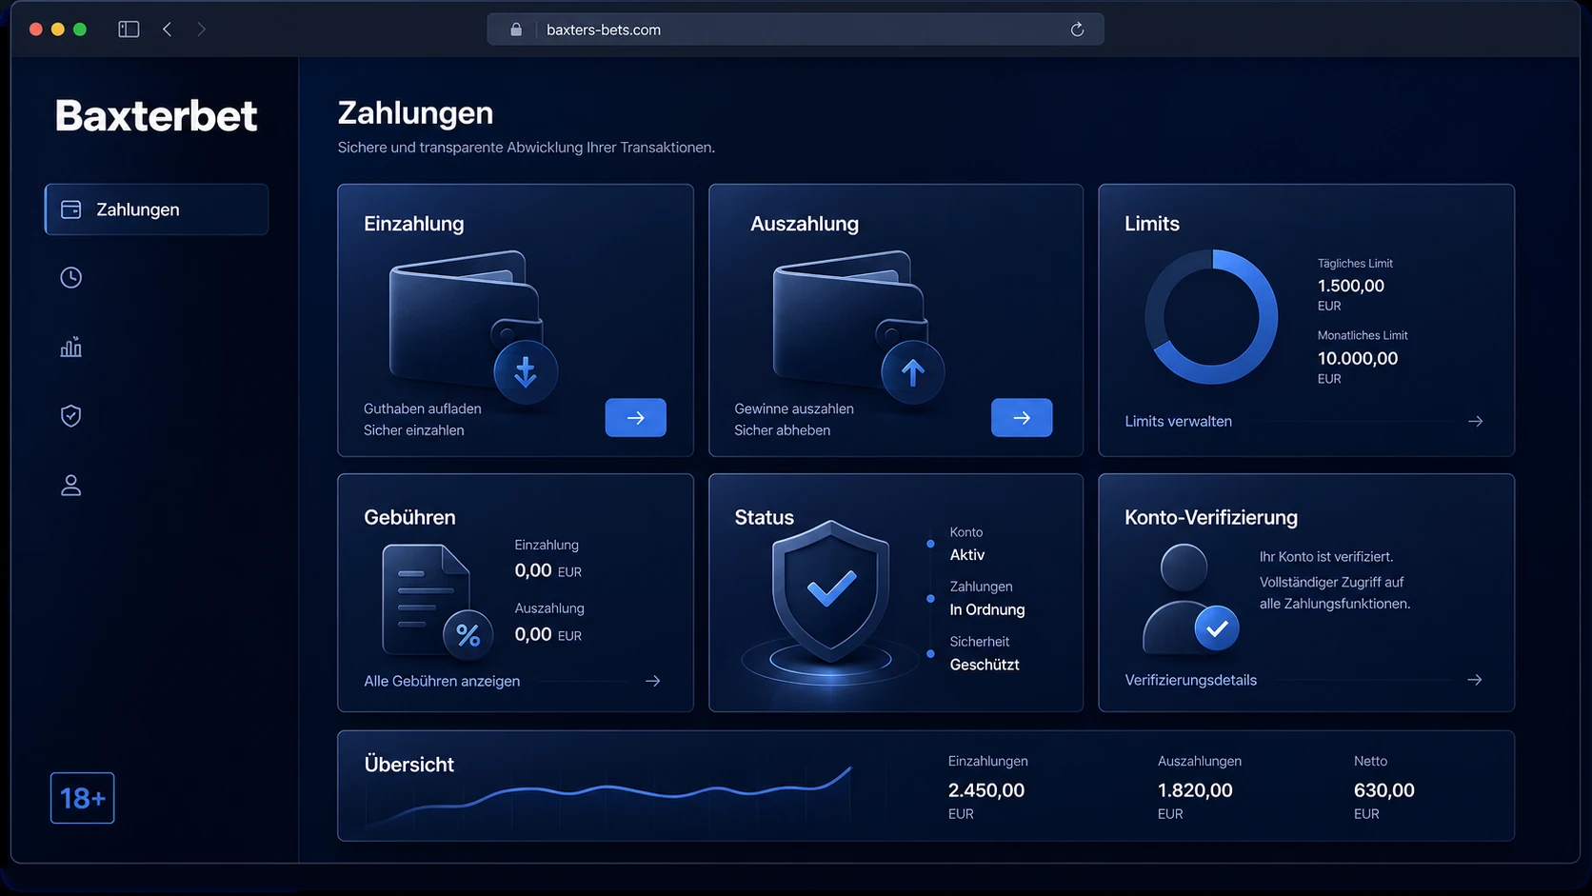Click the Konto Aktiv status entry
This screenshot has height=896, width=1592.
click(x=967, y=544)
